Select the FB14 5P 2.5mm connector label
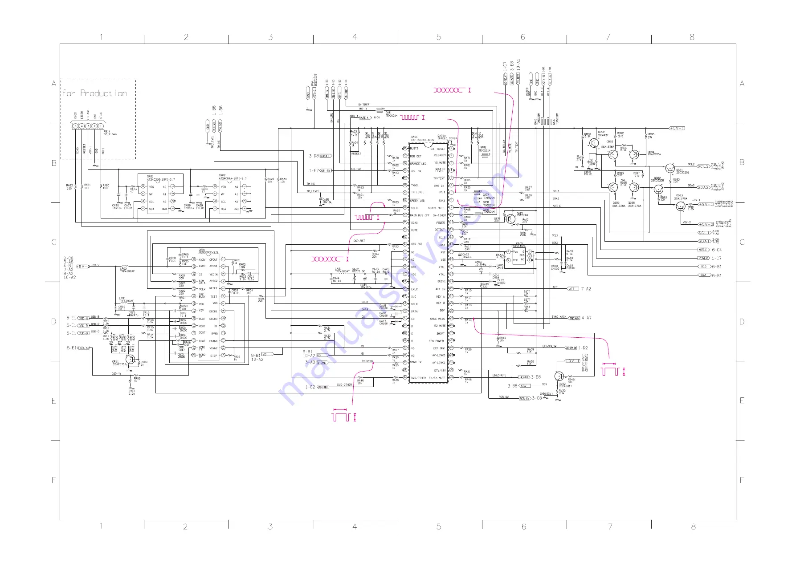This screenshot has height=562, width=796. 110,133
